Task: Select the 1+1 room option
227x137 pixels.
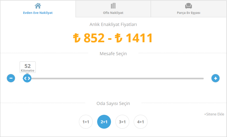Action: (86, 122)
